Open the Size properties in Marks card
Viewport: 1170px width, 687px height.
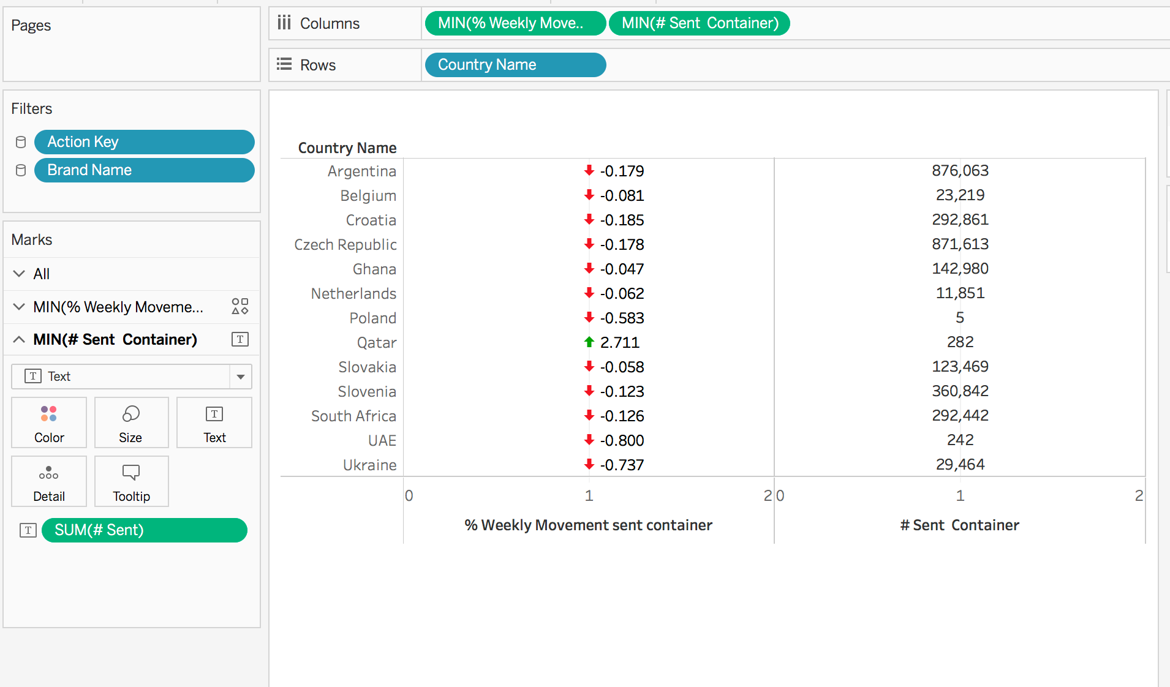pyautogui.click(x=130, y=422)
